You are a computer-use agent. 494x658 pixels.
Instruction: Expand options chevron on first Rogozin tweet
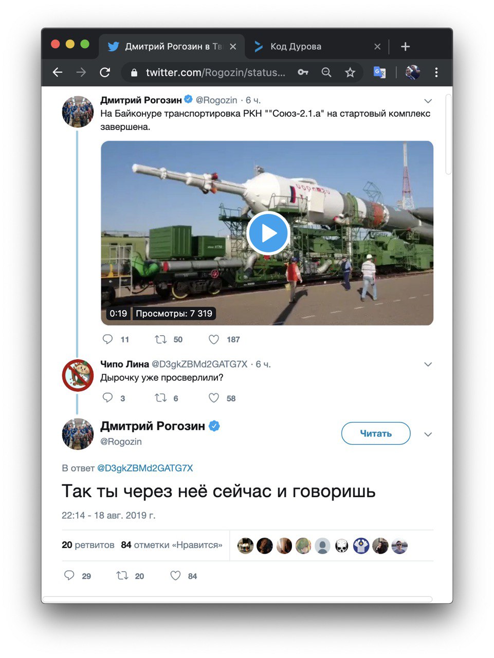tap(428, 101)
